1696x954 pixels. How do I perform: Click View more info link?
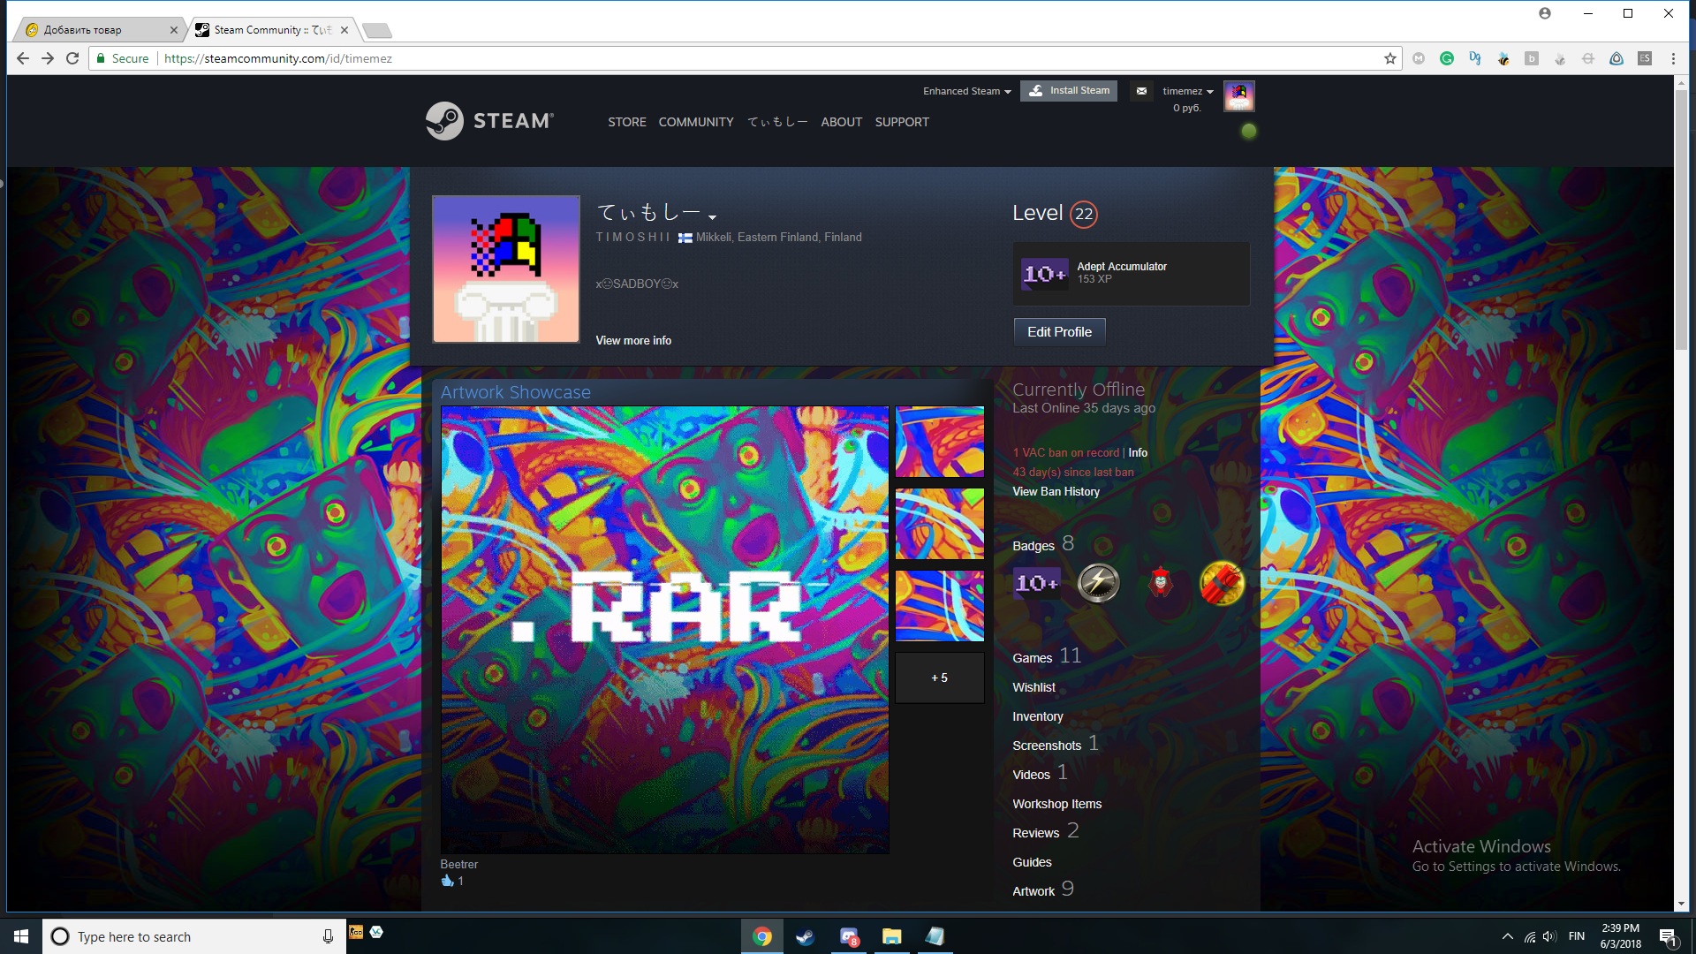coord(633,340)
